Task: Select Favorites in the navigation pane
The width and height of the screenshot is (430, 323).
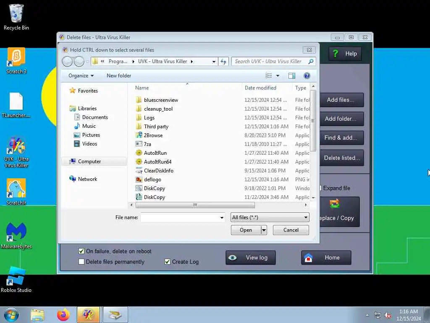Action: click(x=87, y=91)
